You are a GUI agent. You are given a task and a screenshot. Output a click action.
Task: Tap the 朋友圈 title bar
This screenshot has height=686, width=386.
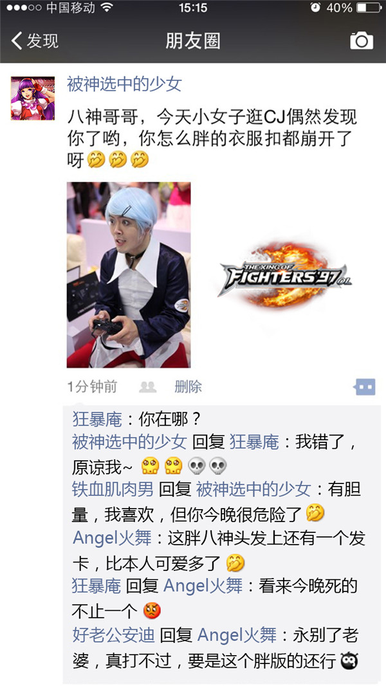pyautogui.click(x=193, y=41)
